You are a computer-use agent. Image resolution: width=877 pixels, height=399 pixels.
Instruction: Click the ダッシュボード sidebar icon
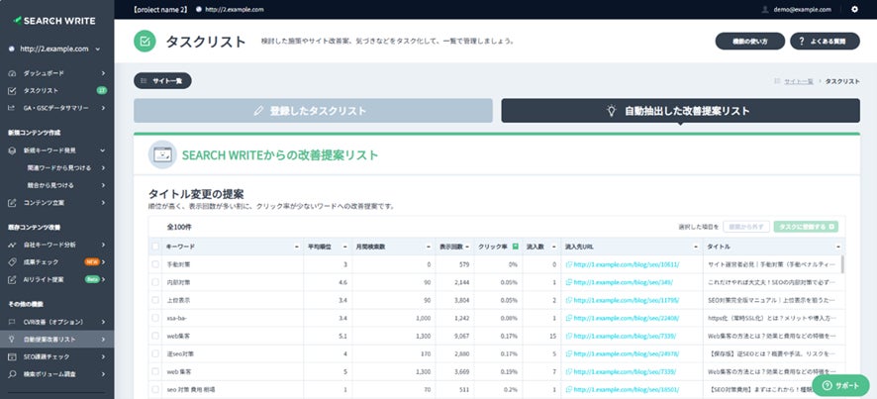[12, 73]
